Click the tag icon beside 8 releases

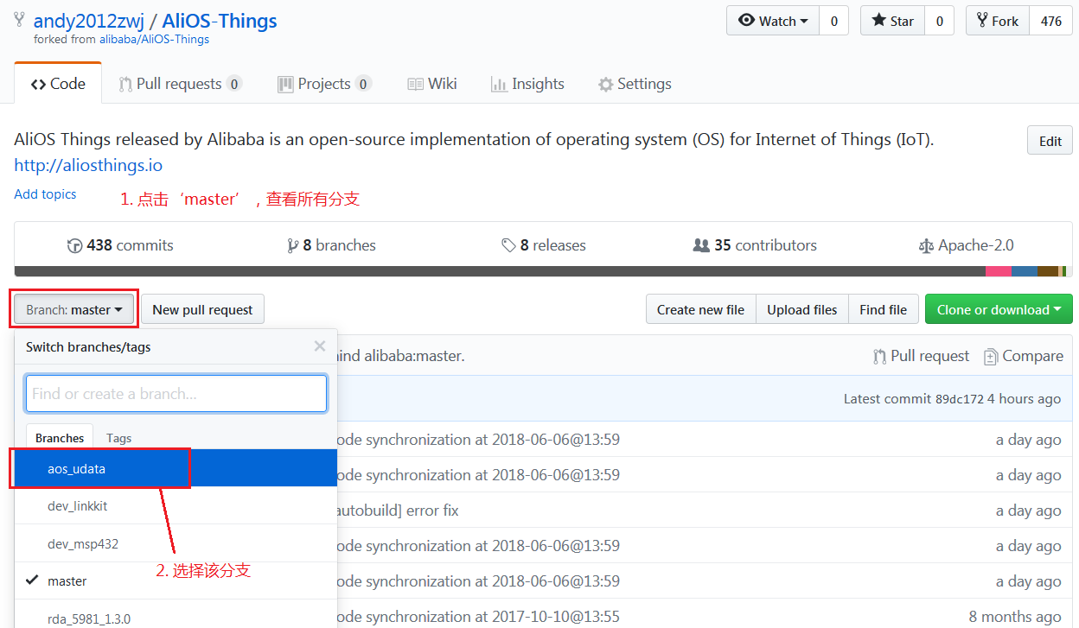click(508, 246)
